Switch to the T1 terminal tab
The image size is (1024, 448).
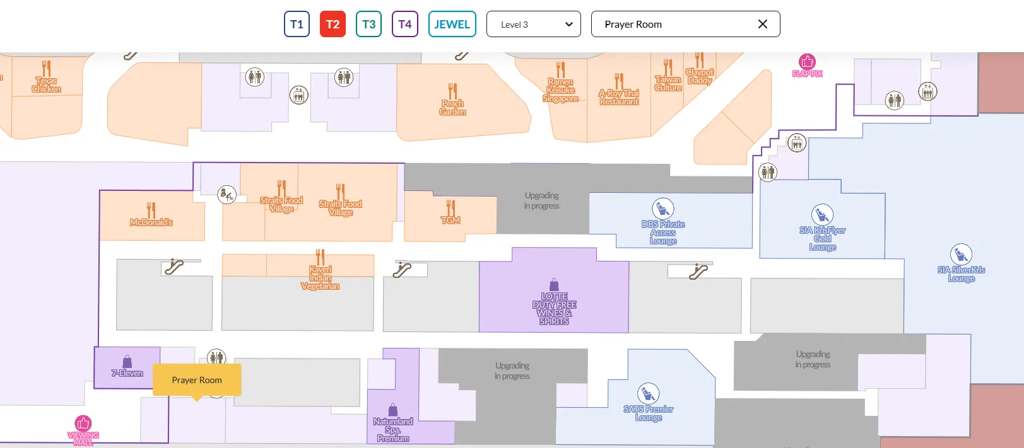coord(297,25)
